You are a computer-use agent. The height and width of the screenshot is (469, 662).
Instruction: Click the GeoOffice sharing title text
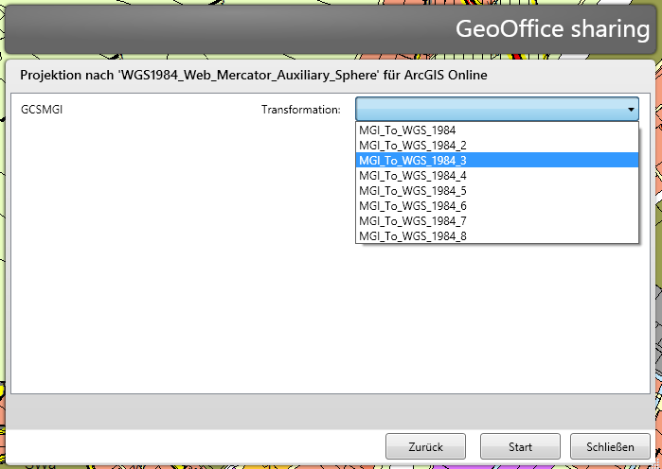(552, 28)
